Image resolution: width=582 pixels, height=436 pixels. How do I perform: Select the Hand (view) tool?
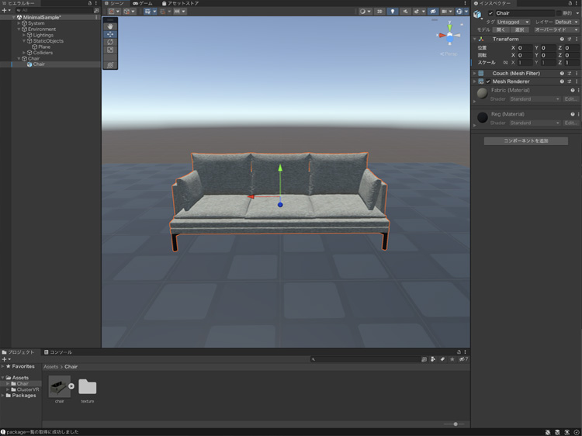[110, 26]
